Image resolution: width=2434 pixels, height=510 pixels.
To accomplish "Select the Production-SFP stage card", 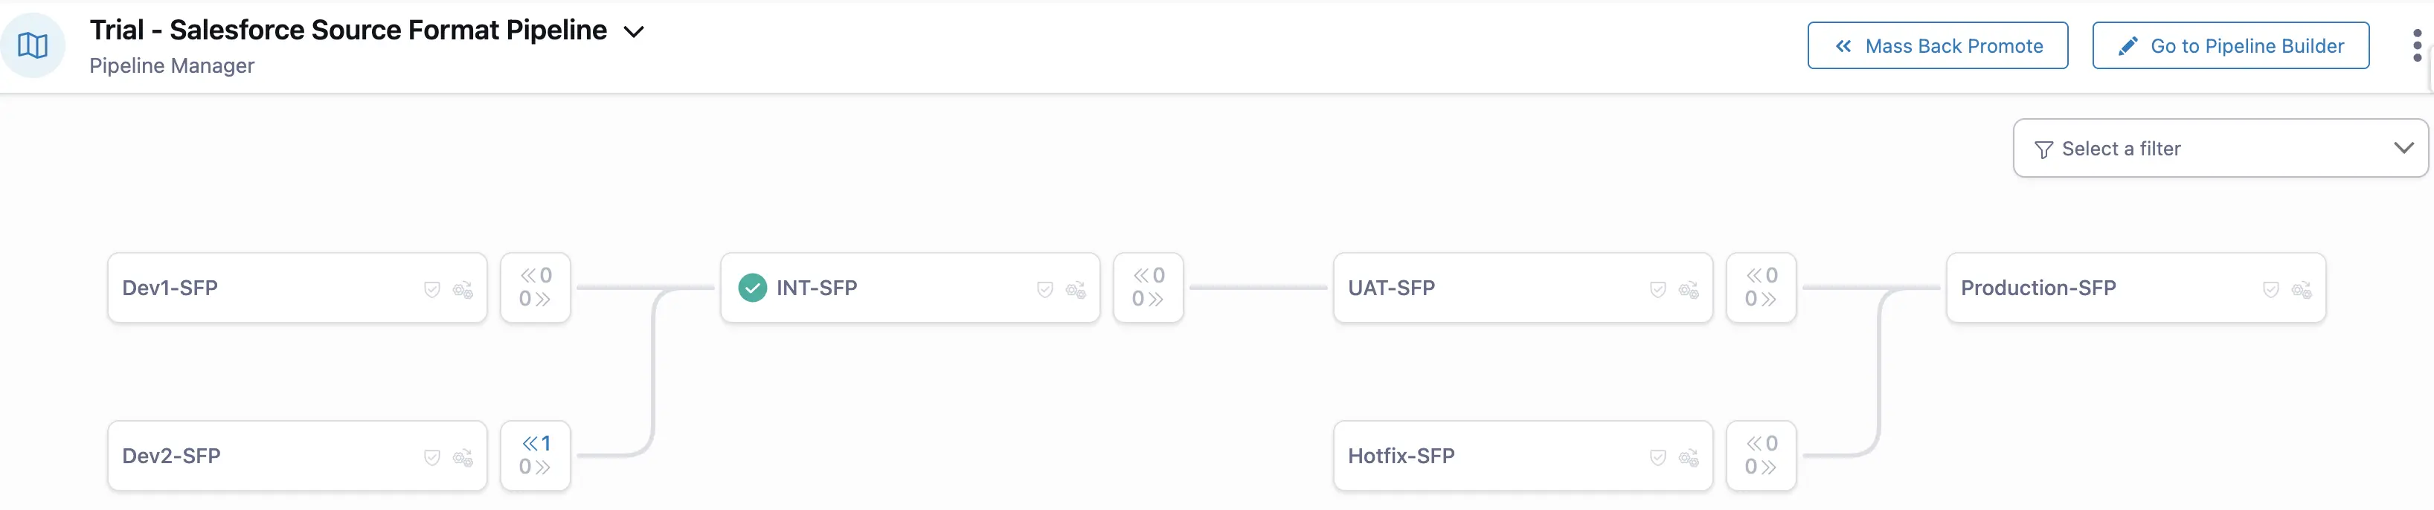I will click(2107, 288).
